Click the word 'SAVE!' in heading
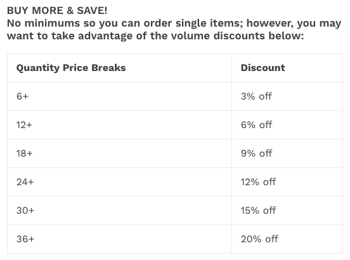 [x=92, y=11]
